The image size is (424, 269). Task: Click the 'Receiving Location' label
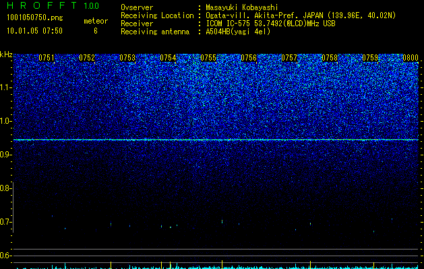(x=157, y=15)
